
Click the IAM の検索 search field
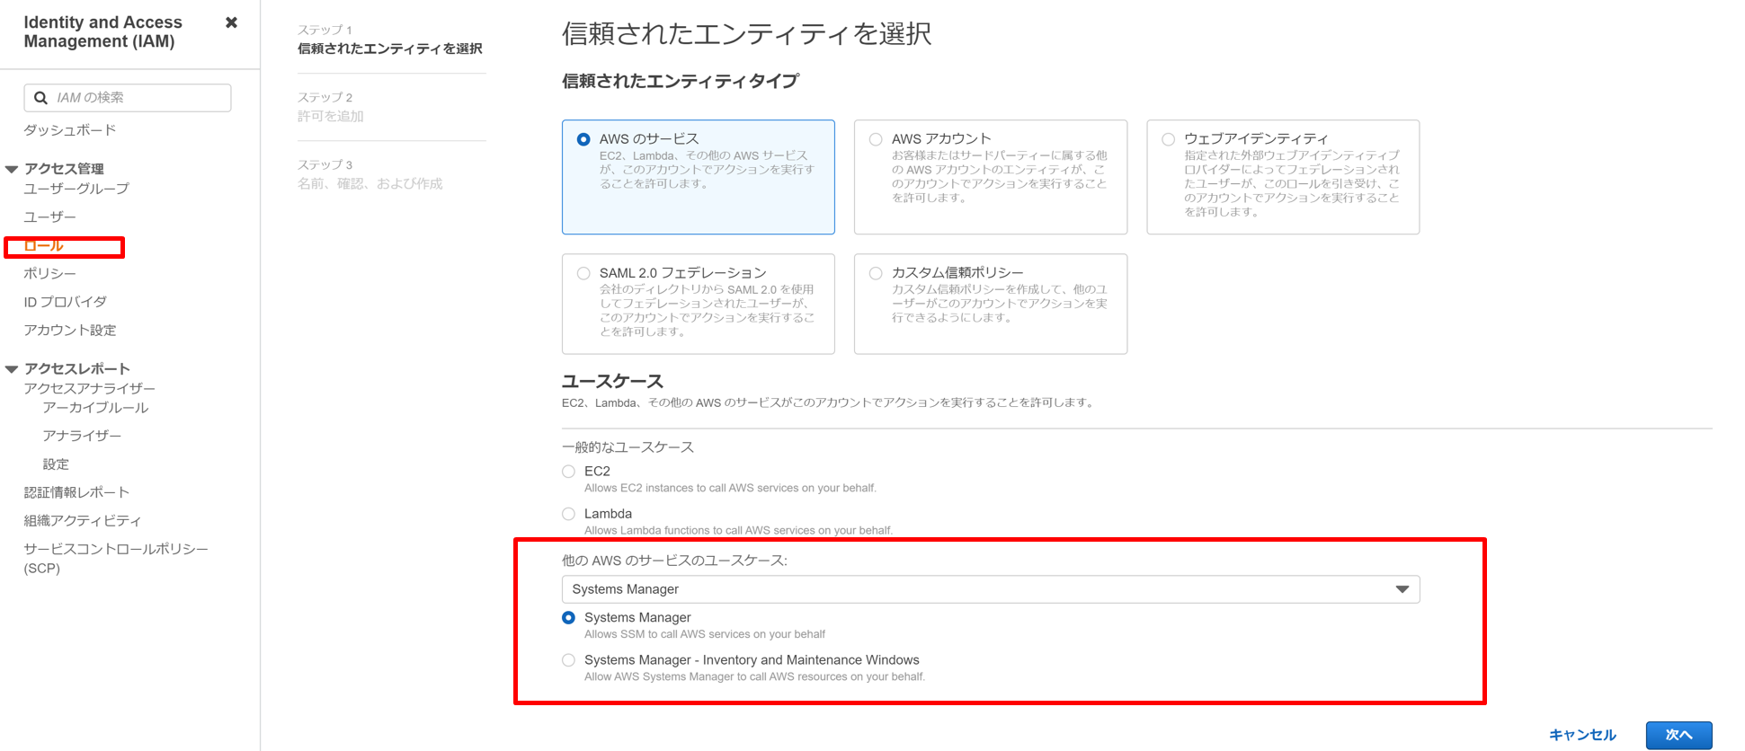pos(128,98)
